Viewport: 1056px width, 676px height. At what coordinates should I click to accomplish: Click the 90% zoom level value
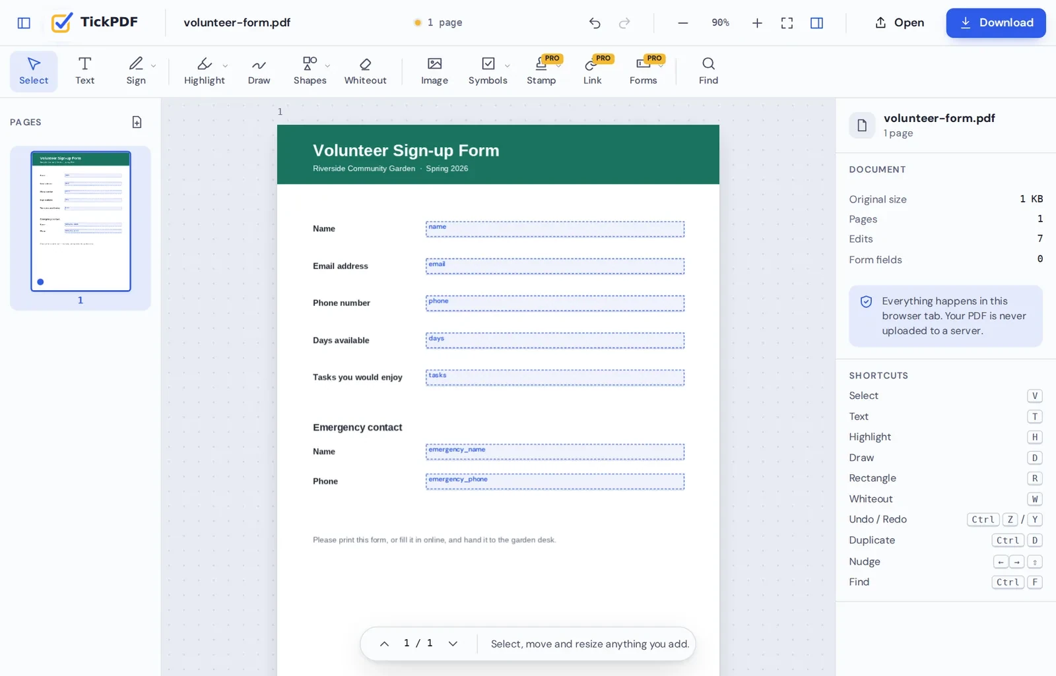[x=720, y=23]
